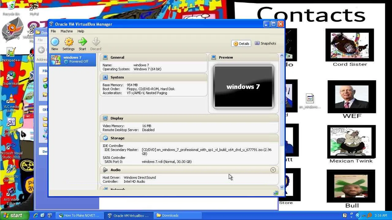Open the Machine menu
This screenshot has width=392, height=220.
66,31
